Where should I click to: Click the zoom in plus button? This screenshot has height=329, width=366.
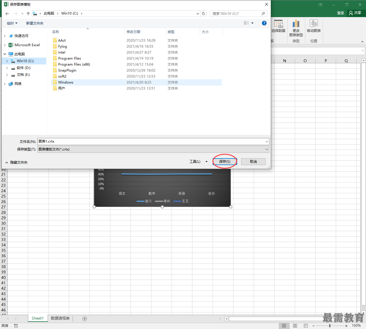click(x=346, y=326)
